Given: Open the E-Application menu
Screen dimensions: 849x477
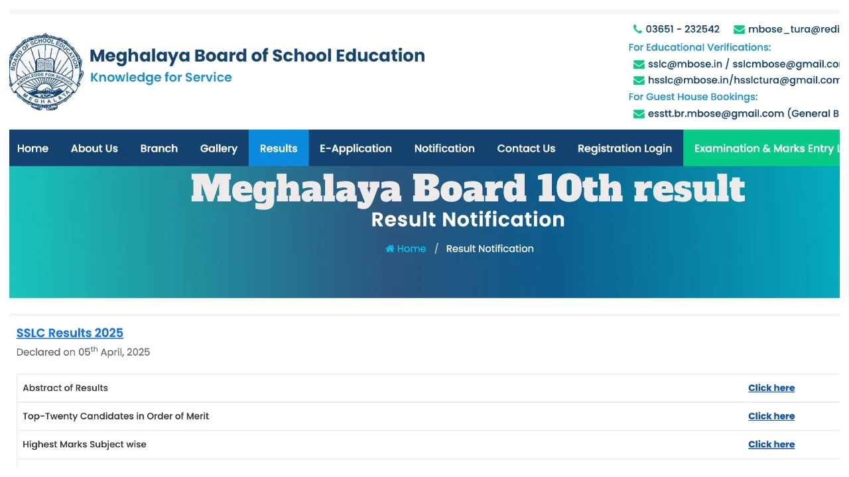Looking at the screenshot, I should [x=356, y=148].
